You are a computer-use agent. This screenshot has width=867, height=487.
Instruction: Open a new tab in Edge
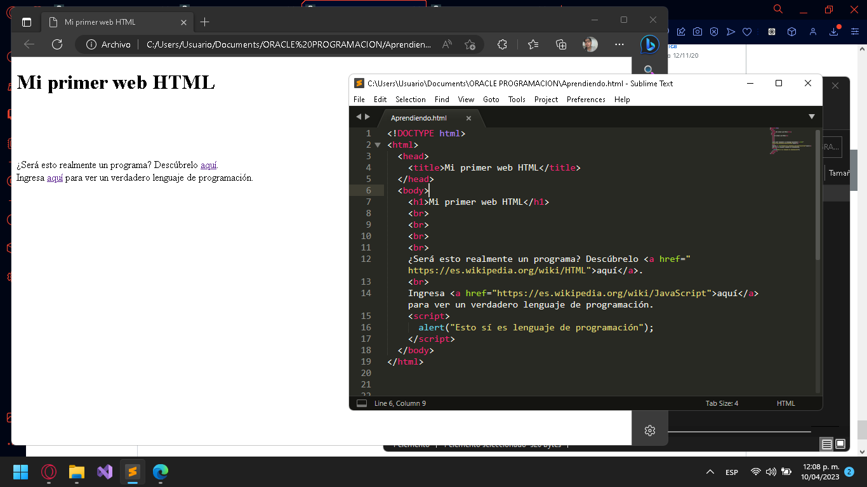click(x=204, y=22)
